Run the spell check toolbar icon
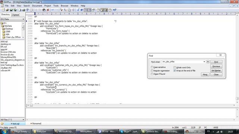Viewport: 239px width, 134px height. (27, 10)
